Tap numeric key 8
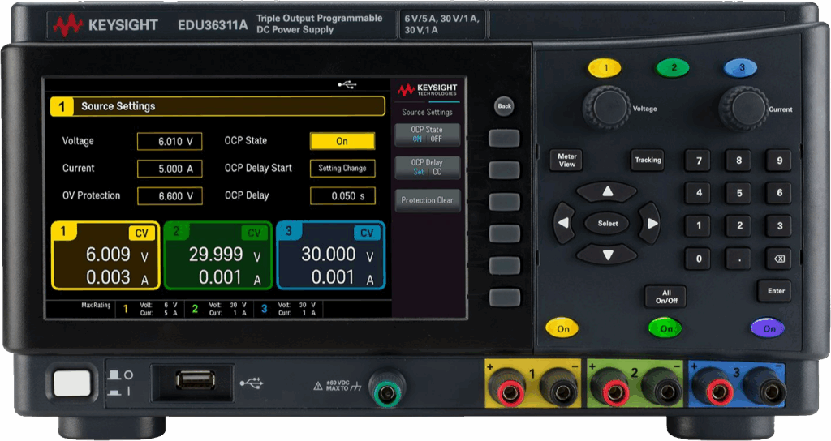This screenshot has width=831, height=441. [x=738, y=161]
